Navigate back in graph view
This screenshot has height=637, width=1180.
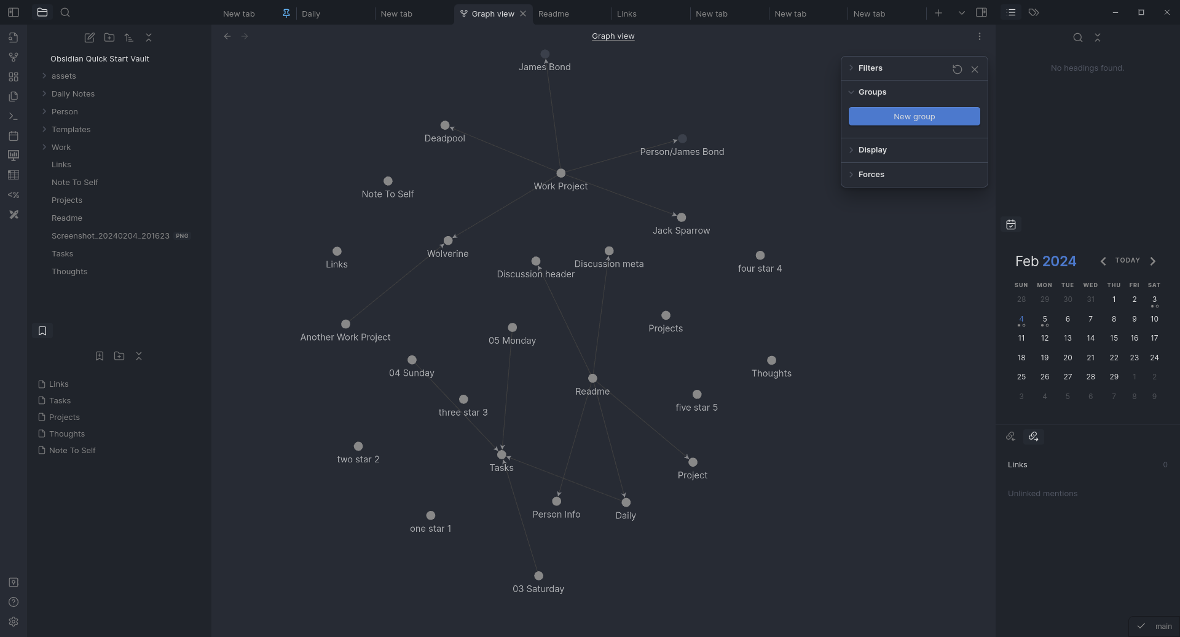tap(227, 36)
